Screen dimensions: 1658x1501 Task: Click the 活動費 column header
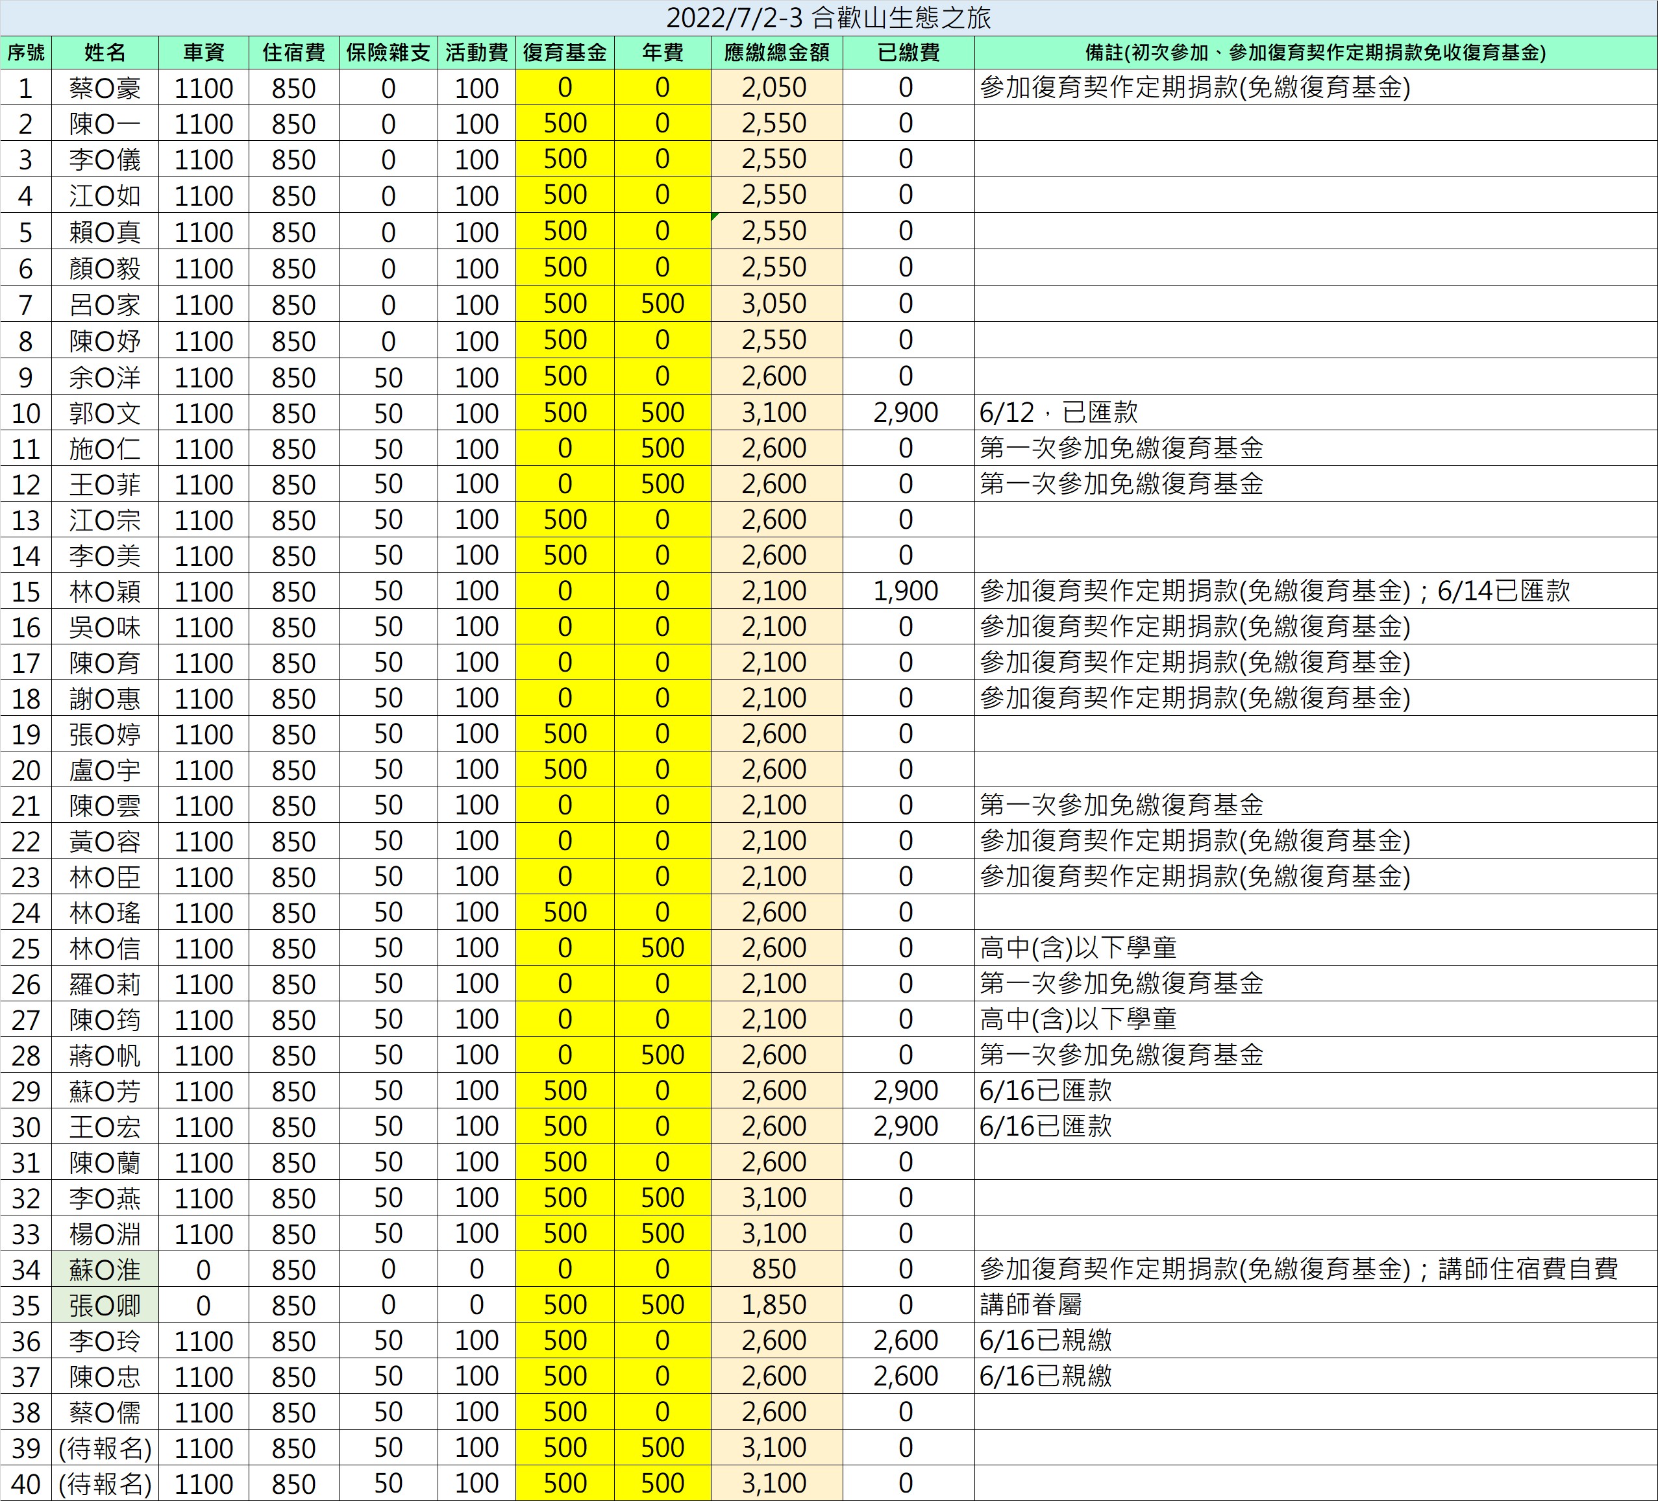477,53
